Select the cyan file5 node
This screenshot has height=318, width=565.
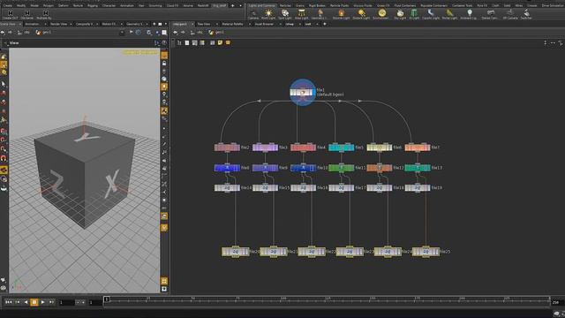click(x=342, y=148)
